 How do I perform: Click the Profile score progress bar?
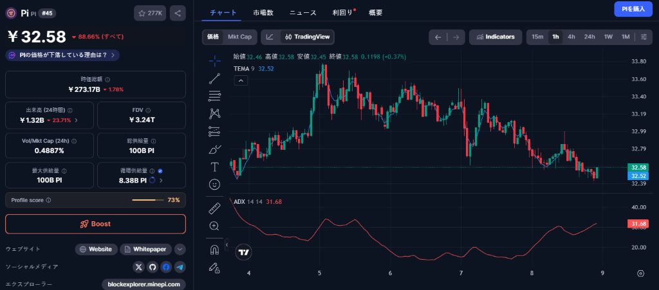click(x=147, y=200)
